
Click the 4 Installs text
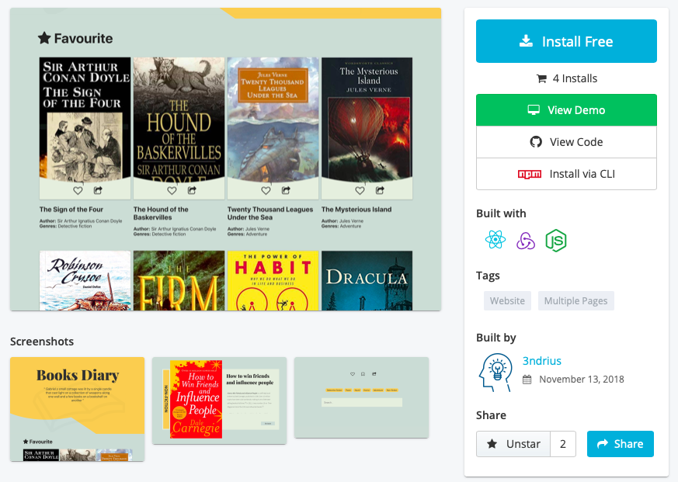point(575,78)
